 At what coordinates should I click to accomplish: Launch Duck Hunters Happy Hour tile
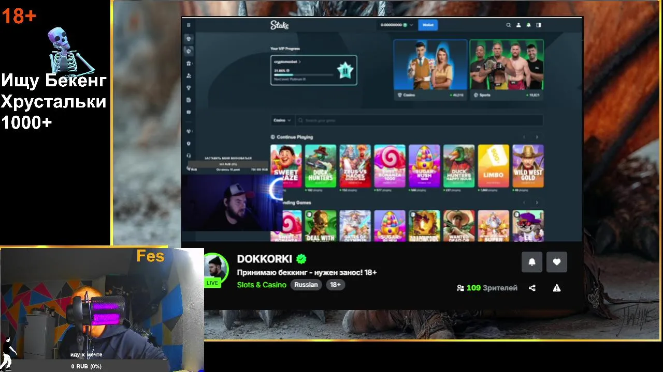[x=459, y=166]
